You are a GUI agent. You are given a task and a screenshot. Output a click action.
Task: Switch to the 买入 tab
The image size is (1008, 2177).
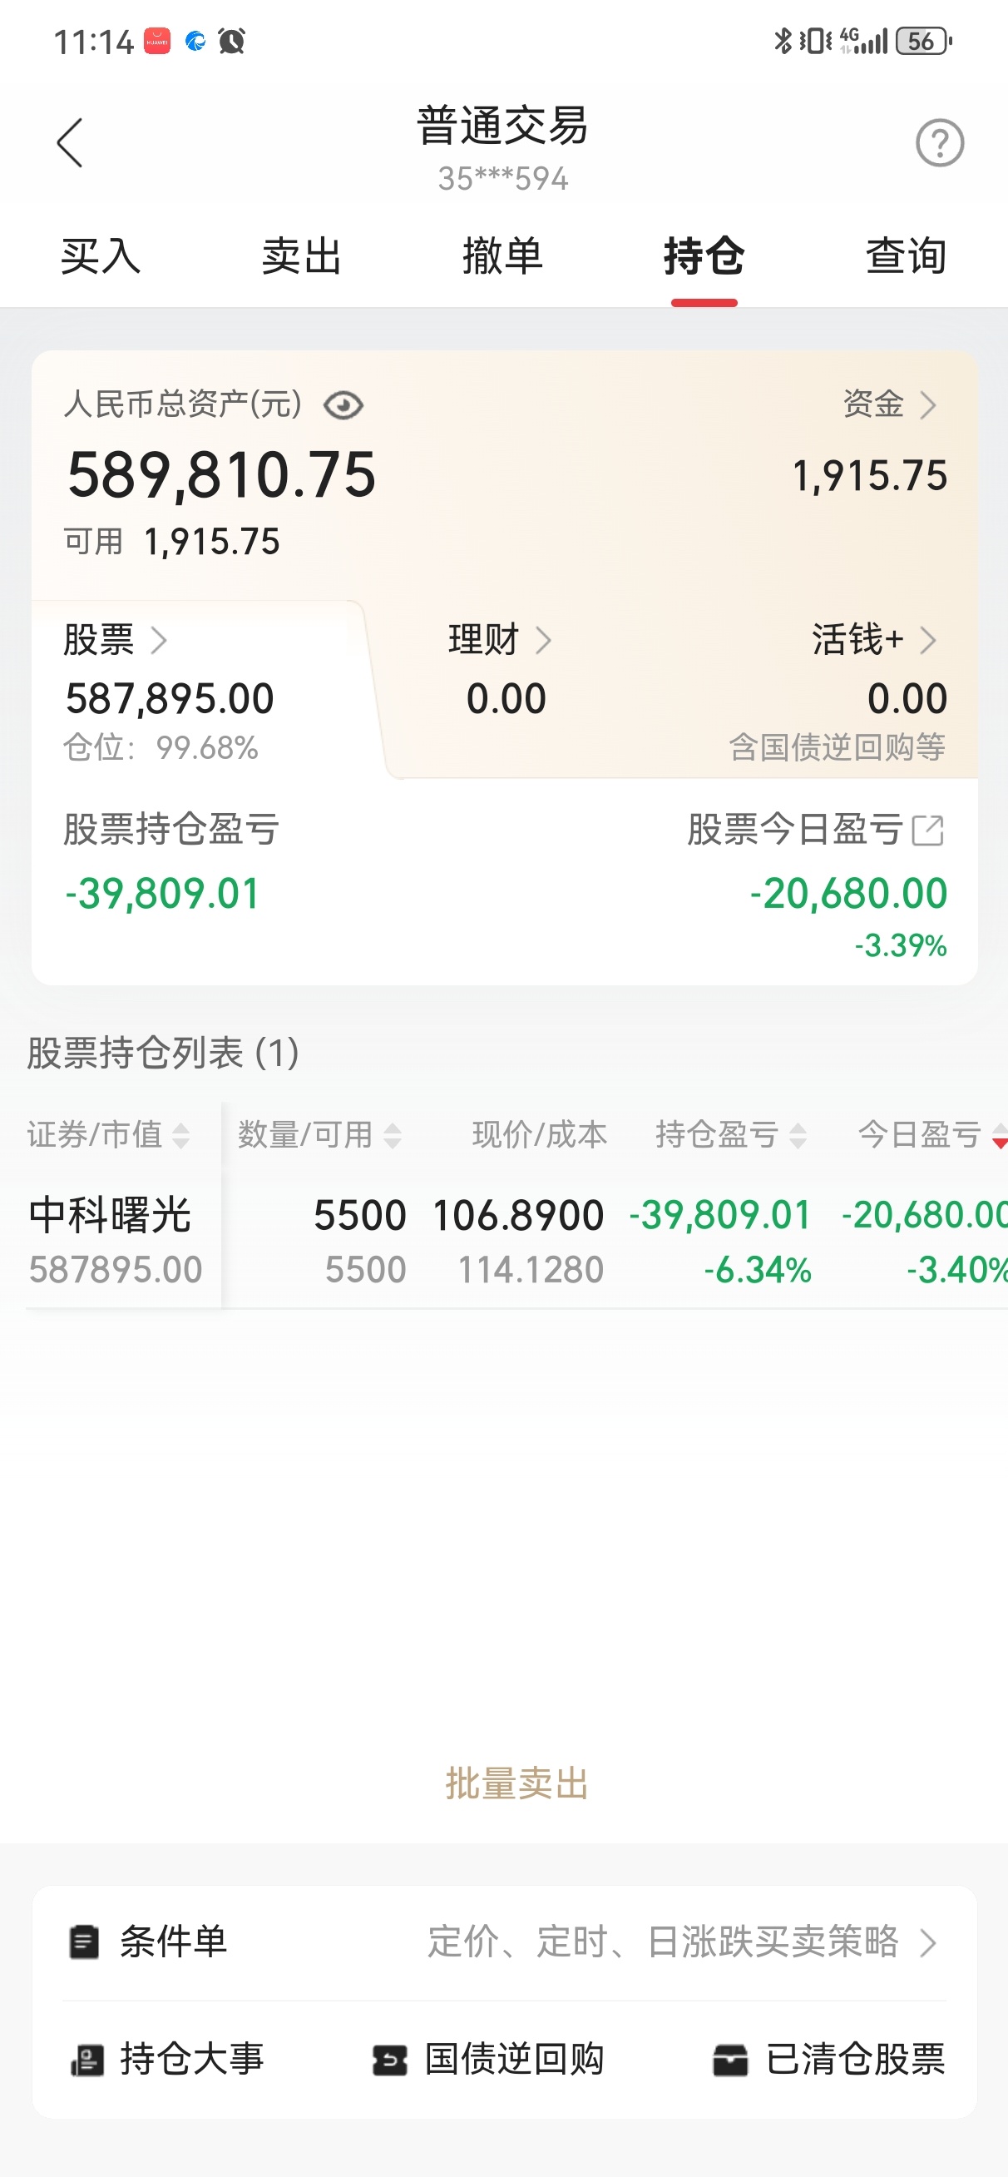(101, 256)
